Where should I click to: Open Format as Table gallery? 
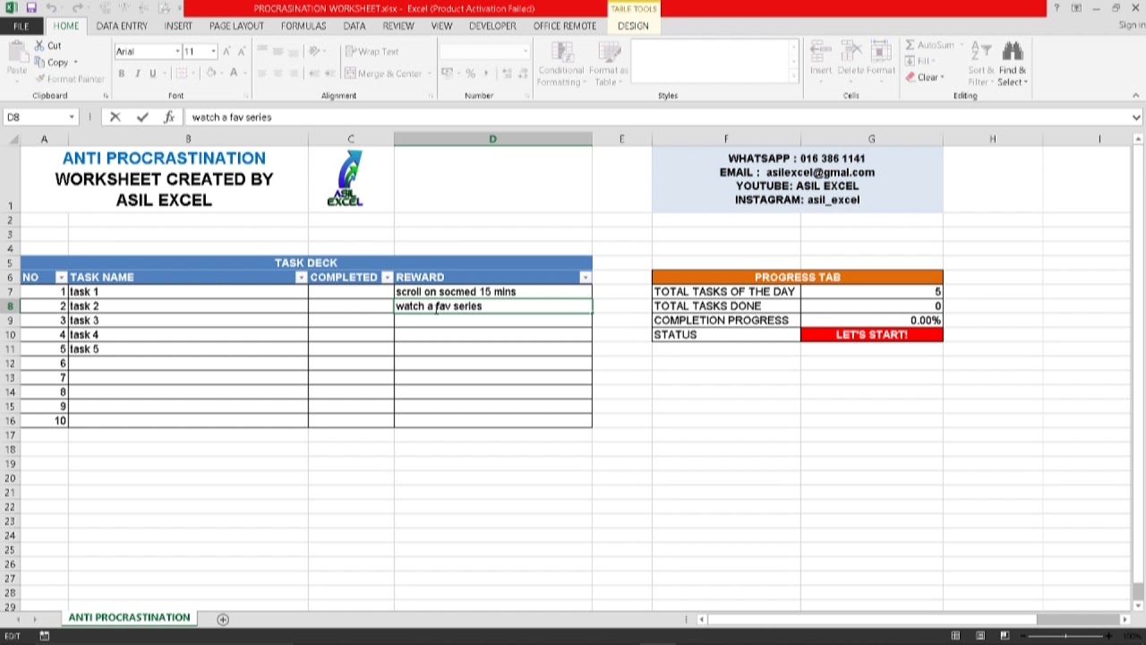tap(609, 64)
